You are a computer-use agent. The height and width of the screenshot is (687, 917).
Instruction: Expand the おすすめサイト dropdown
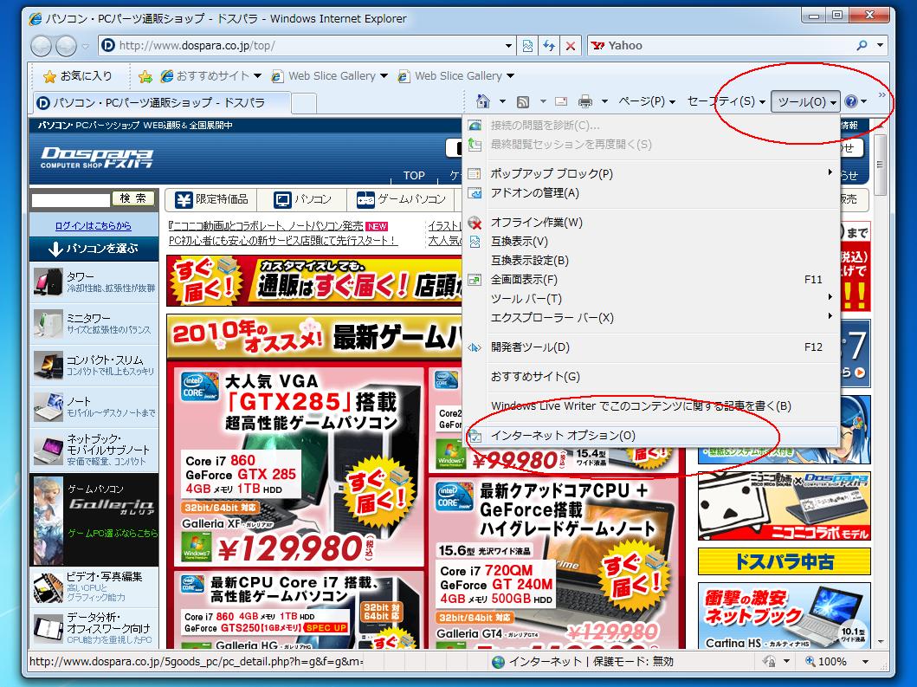258,76
